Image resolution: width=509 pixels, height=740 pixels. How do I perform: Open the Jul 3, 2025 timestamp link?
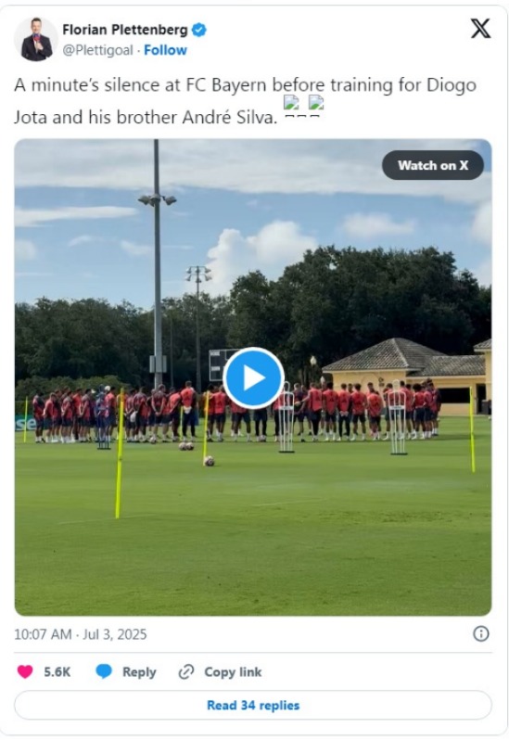point(80,634)
